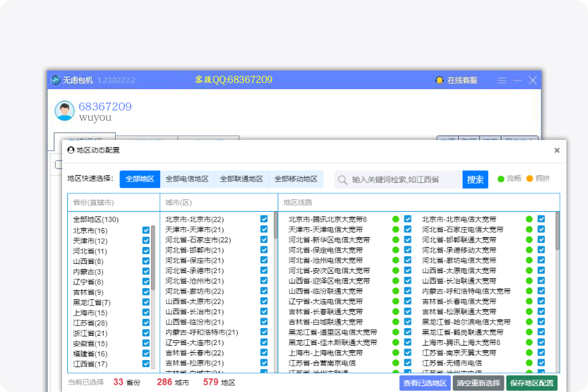Toggle the 上海市(15) province checkbox
Screen dimensions: 588x392
click(146, 313)
